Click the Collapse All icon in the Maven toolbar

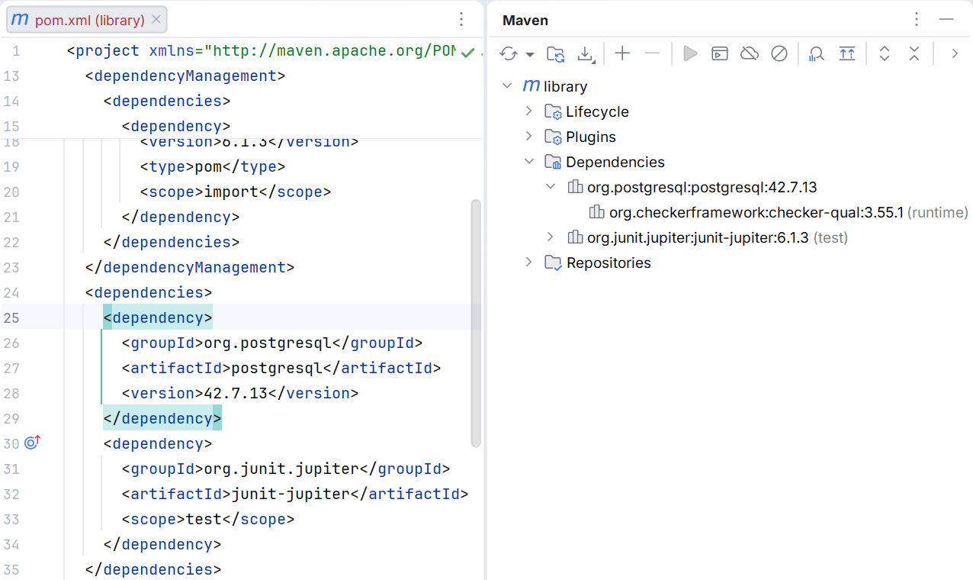tap(914, 53)
